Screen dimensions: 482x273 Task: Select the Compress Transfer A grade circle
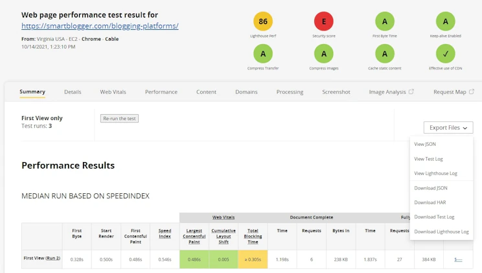[263, 54]
